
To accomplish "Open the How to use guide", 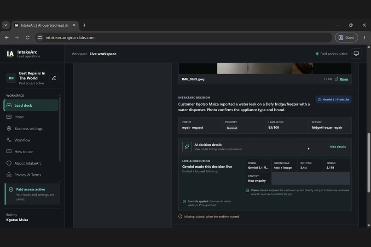I will tap(31, 151).
